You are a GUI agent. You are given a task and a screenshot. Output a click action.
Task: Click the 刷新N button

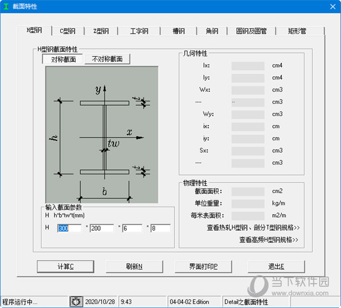pos(134,267)
